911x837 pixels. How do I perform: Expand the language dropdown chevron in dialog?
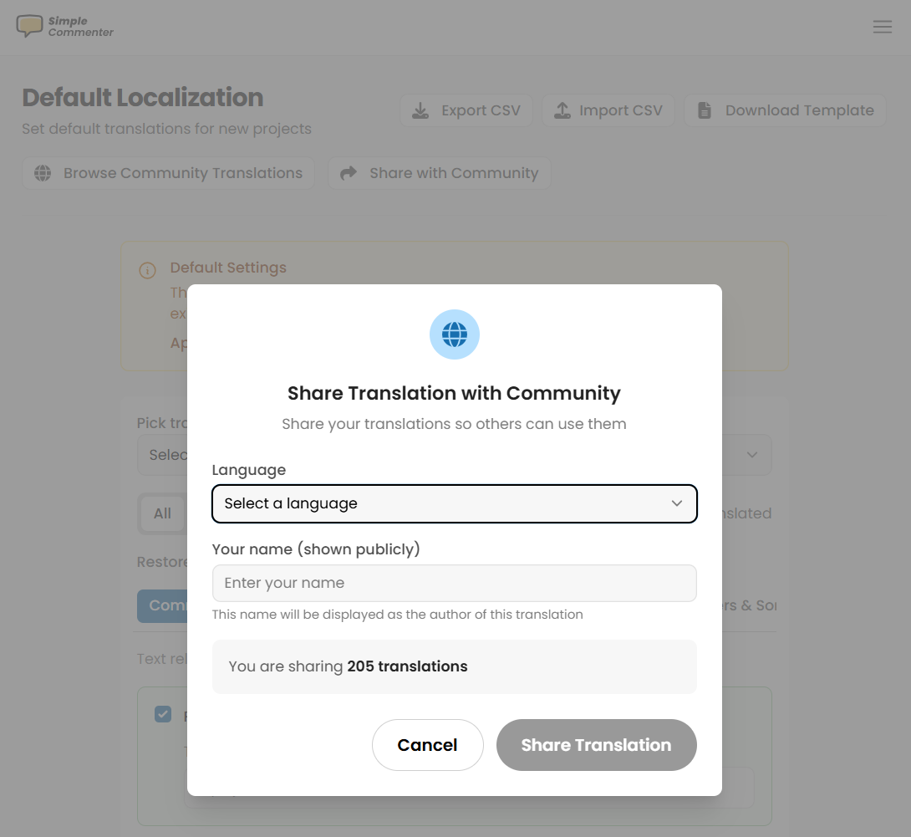(677, 503)
